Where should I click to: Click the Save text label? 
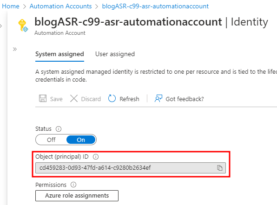point(56,99)
